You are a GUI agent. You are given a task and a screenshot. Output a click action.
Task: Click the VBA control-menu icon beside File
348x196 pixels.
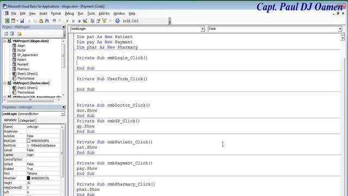click(x=7, y=14)
